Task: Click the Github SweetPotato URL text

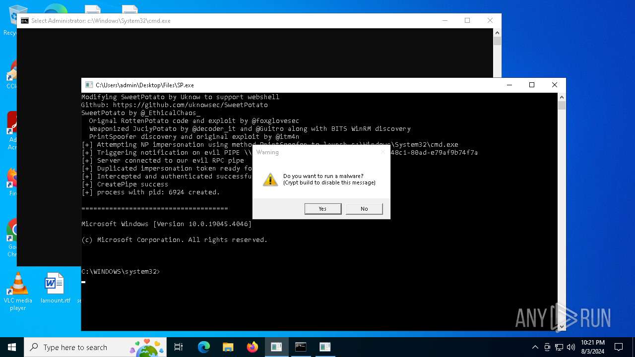Action: [190, 105]
